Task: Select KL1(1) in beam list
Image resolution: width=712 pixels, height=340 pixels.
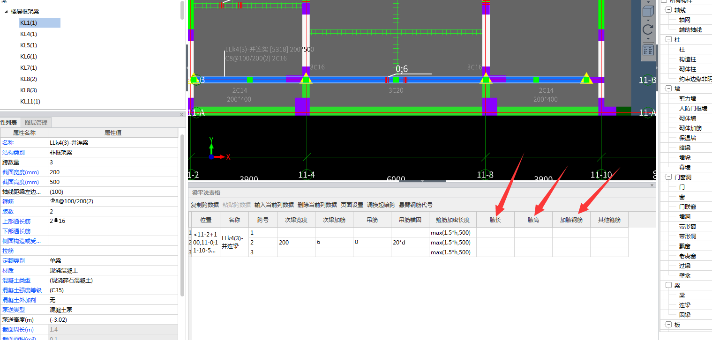Action: (x=39, y=23)
